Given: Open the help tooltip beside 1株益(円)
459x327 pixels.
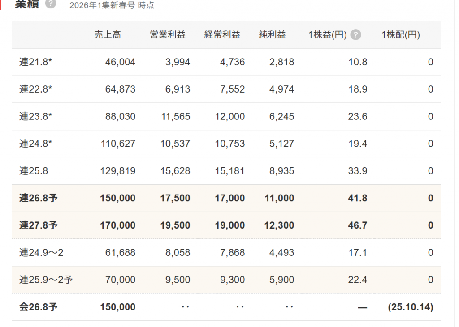Looking at the screenshot, I should 355,35.
